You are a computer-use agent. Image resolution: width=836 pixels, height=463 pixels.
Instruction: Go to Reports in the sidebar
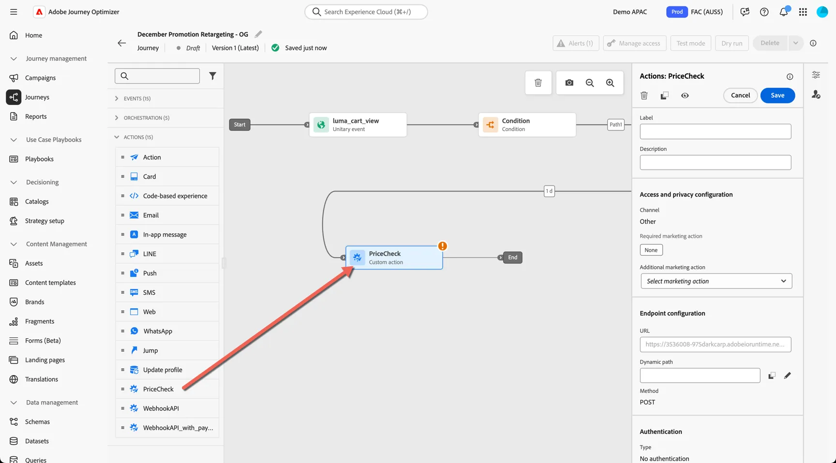tap(36, 116)
